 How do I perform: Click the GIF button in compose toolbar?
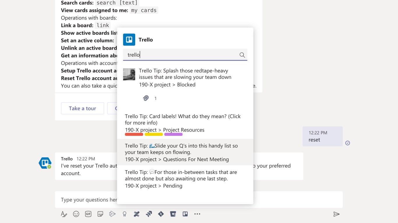click(88, 214)
